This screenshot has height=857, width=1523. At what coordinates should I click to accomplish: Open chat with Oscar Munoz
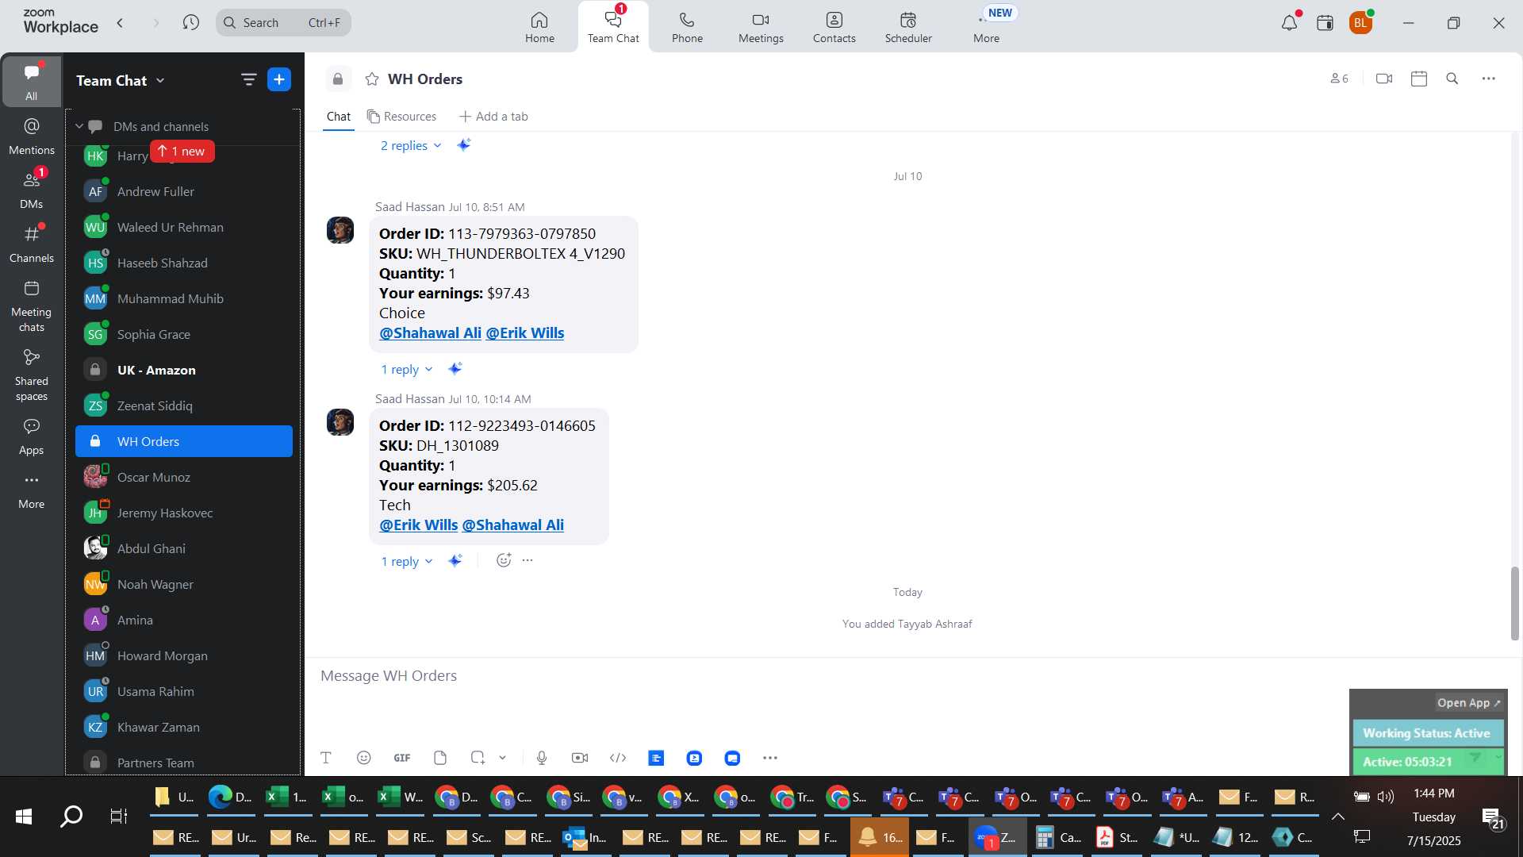(184, 477)
